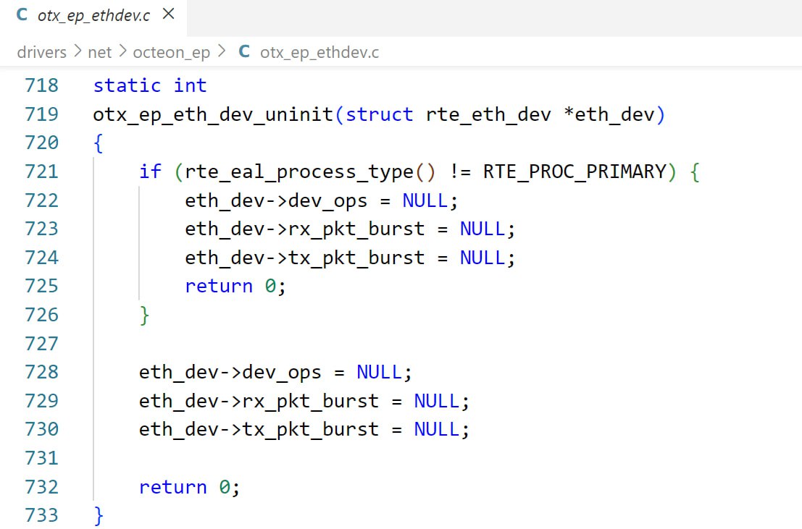Viewport: 802px width, 529px height.
Task: Click the rte_eth_dev type name on line 719
Action: (x=488, y=114)
